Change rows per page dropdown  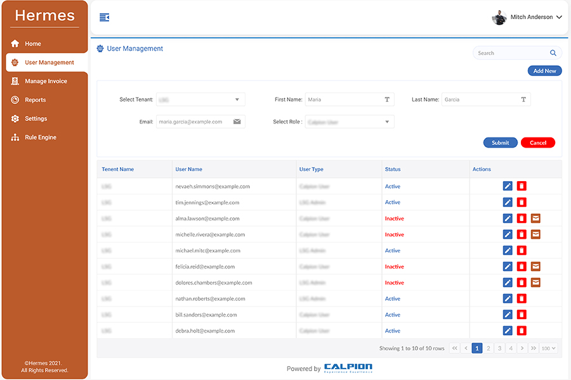point(548,348)
